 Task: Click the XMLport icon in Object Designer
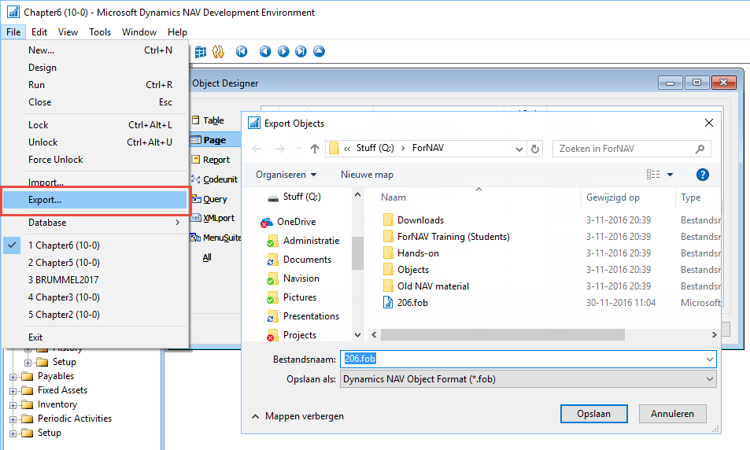[x=196, y=218]
